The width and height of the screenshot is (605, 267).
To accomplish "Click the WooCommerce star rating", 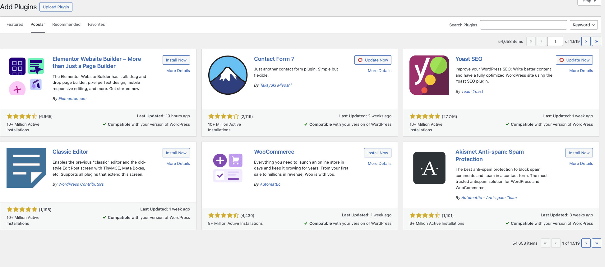I will click(x=224, y=215).
